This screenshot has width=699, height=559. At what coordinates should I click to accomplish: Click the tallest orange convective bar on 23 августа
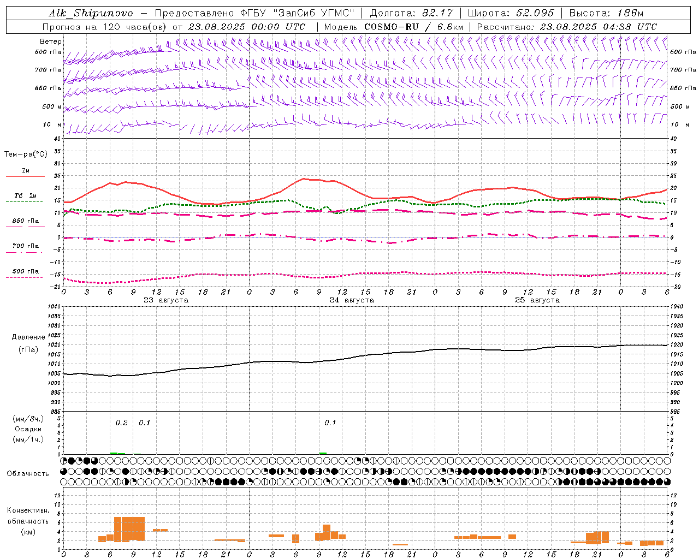129,529
